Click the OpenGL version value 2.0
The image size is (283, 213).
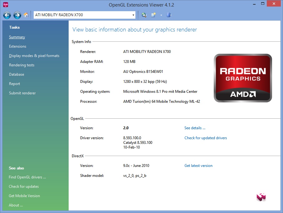[126, 128]
